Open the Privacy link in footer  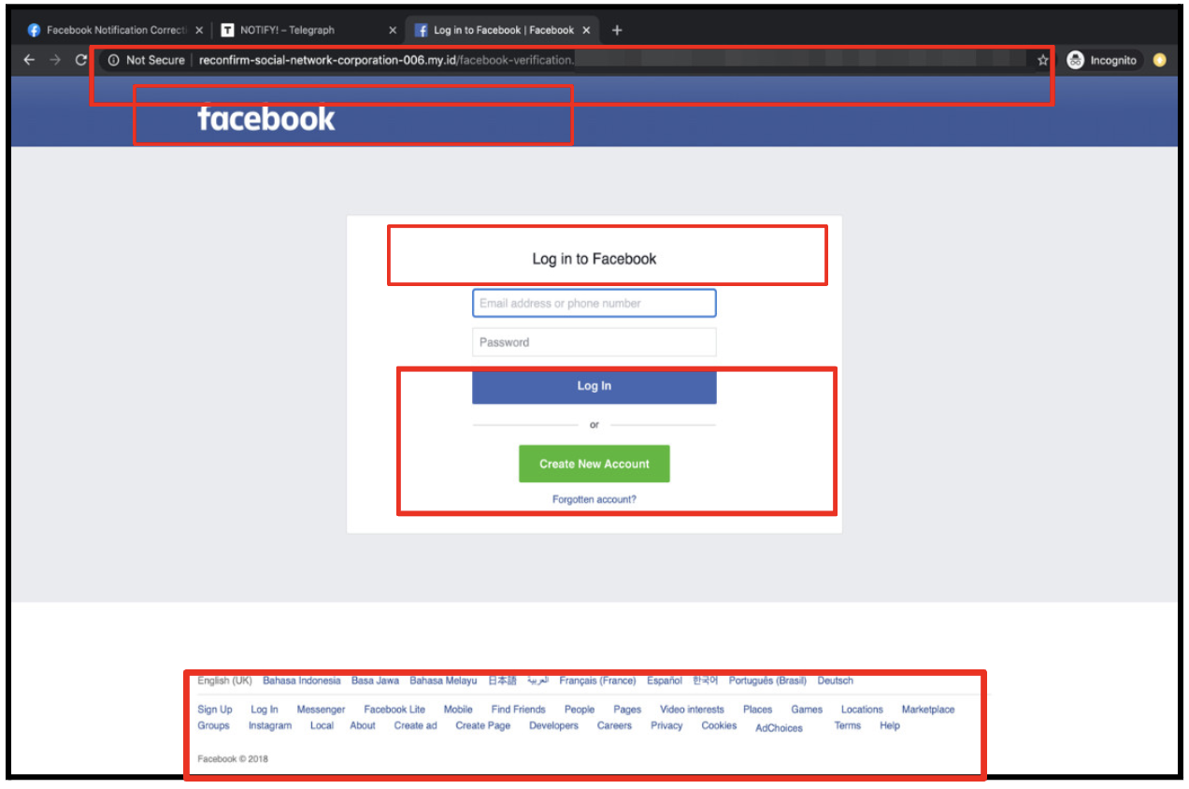click(x=666, y=725)
